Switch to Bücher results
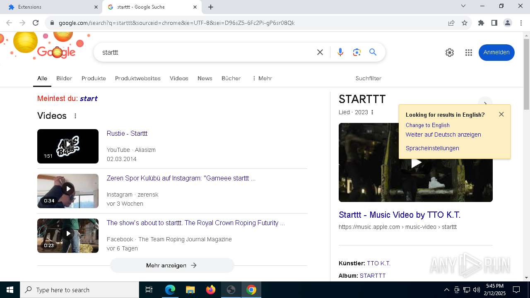 (x=231, y=78)
